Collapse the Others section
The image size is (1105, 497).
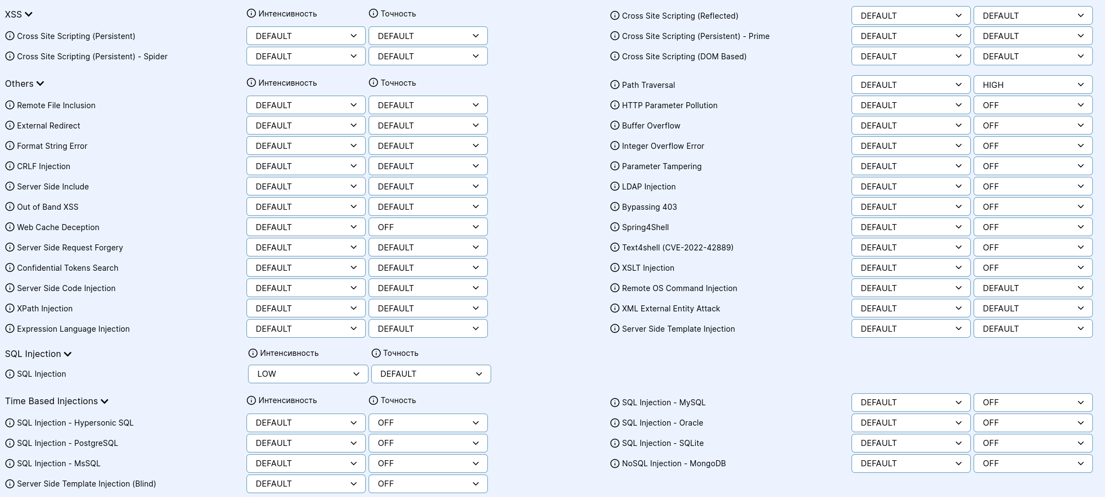[40, 83]
